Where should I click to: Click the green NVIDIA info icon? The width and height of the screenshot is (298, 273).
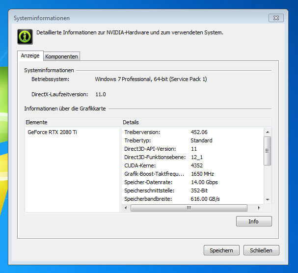25,37
